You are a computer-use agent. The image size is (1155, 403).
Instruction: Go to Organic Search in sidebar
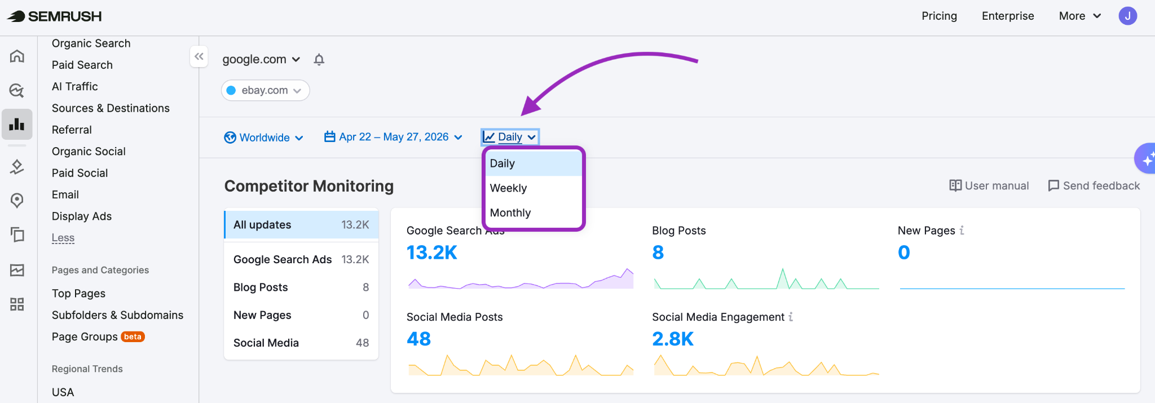click(91, 43)
